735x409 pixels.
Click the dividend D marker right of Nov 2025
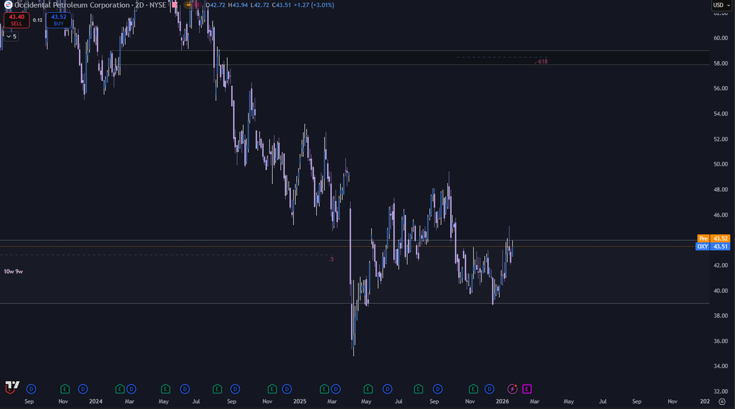[x=489, y=389]
